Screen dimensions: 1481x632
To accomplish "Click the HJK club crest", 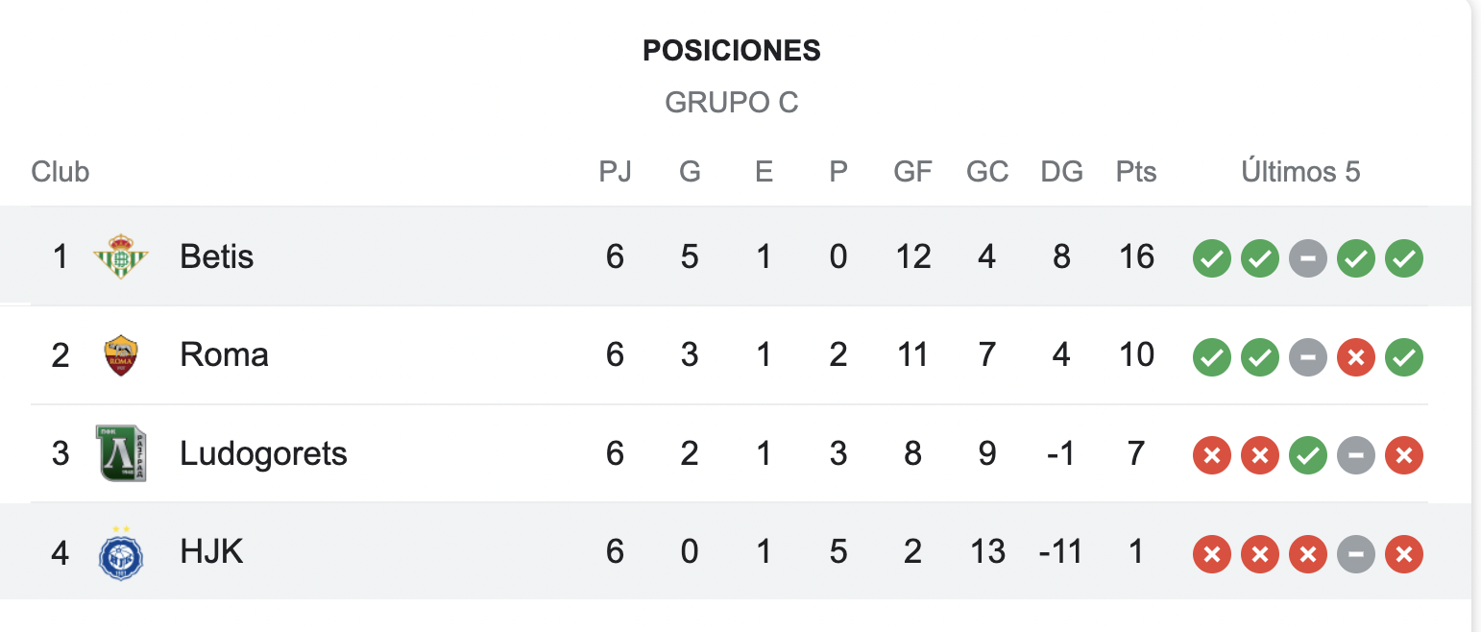I will (x=121, y=552).
